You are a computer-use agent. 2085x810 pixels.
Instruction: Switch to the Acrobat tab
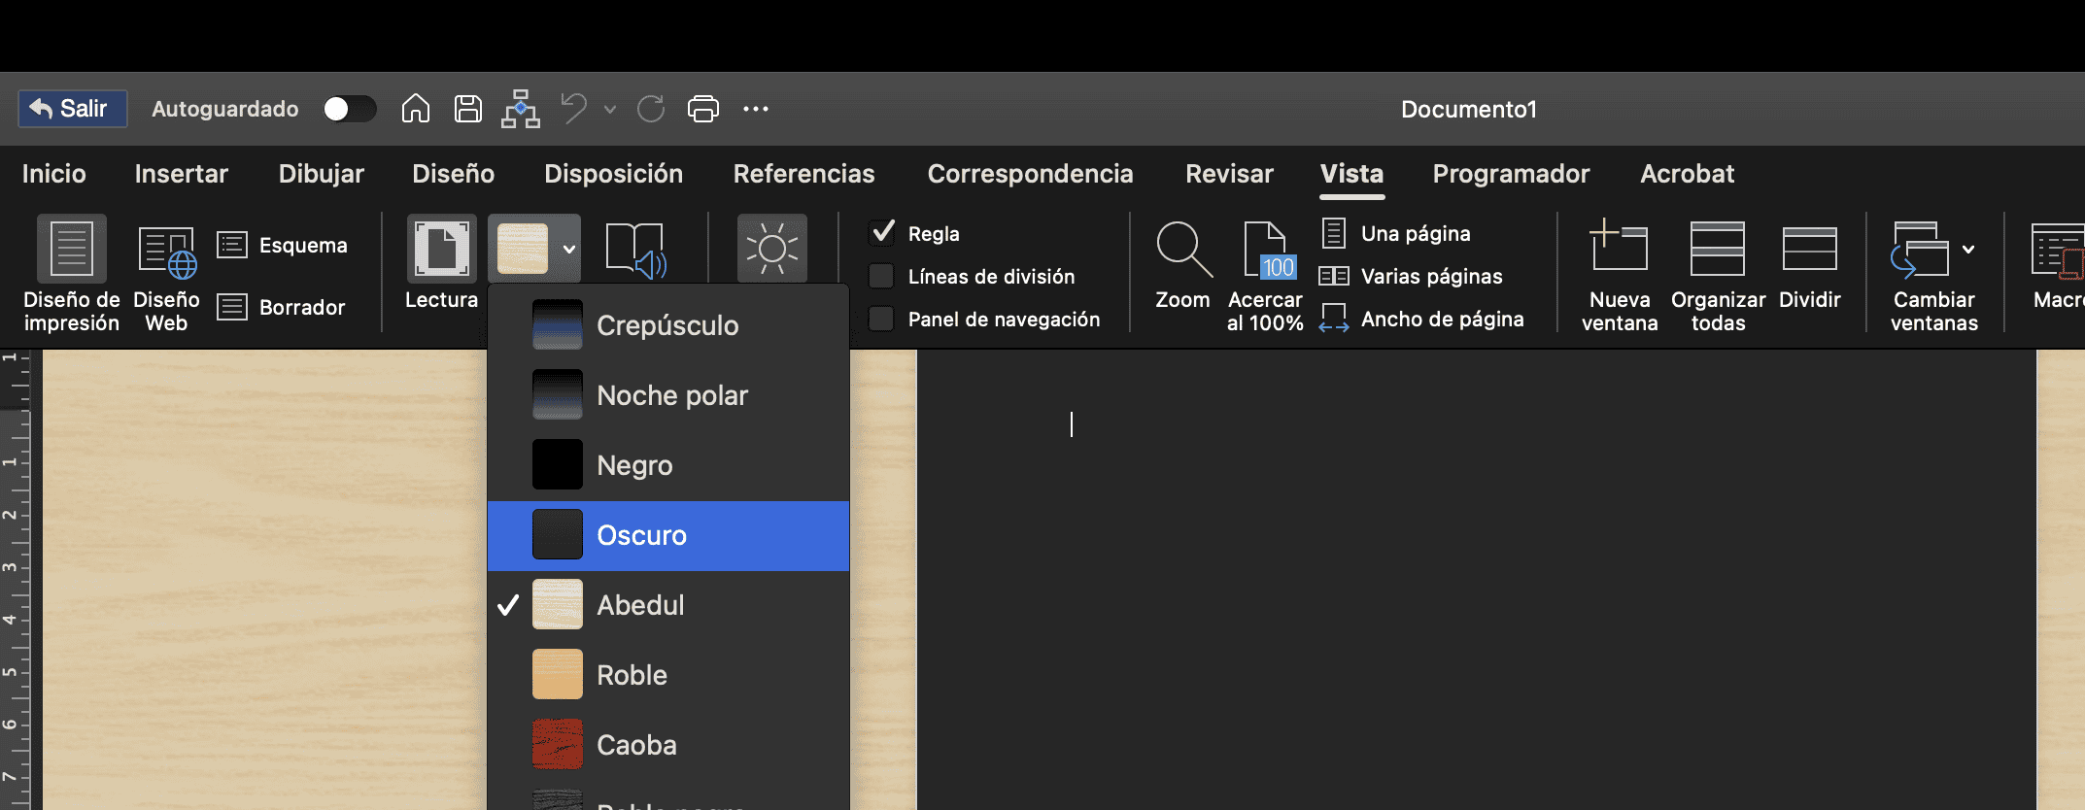coord(1688,174)
